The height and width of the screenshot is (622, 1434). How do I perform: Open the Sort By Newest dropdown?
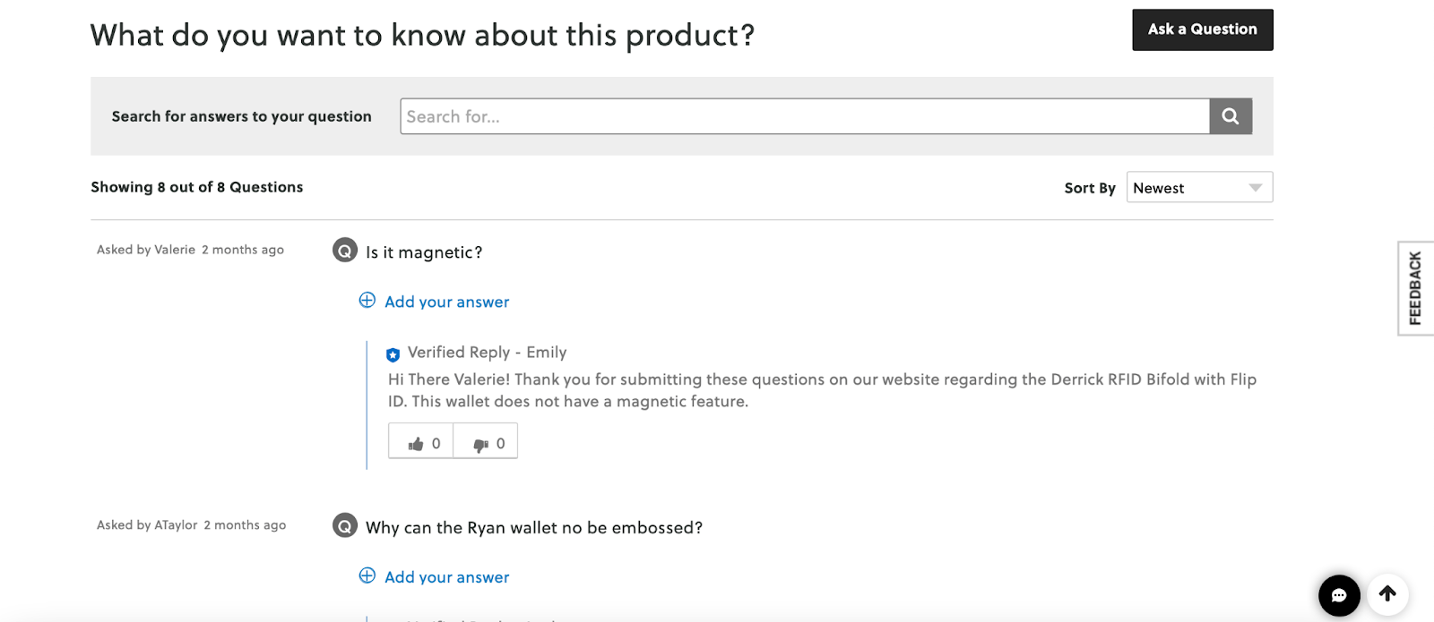point(1199,188)
